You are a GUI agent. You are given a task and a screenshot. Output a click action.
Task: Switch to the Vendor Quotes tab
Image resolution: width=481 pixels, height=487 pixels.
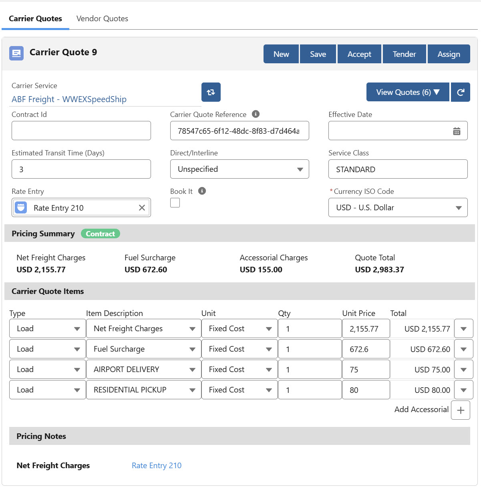pyautogui.click(x=102, y=18)
